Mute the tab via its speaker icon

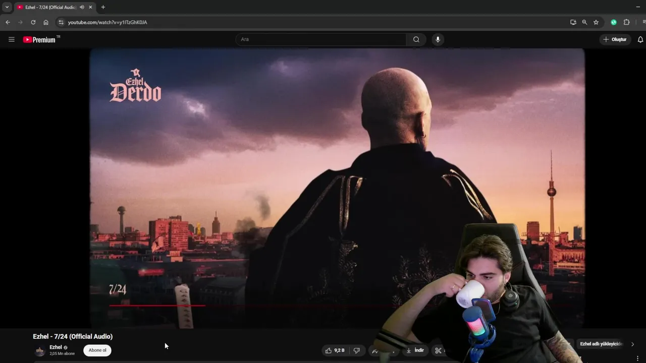click(x=82, y=7)
